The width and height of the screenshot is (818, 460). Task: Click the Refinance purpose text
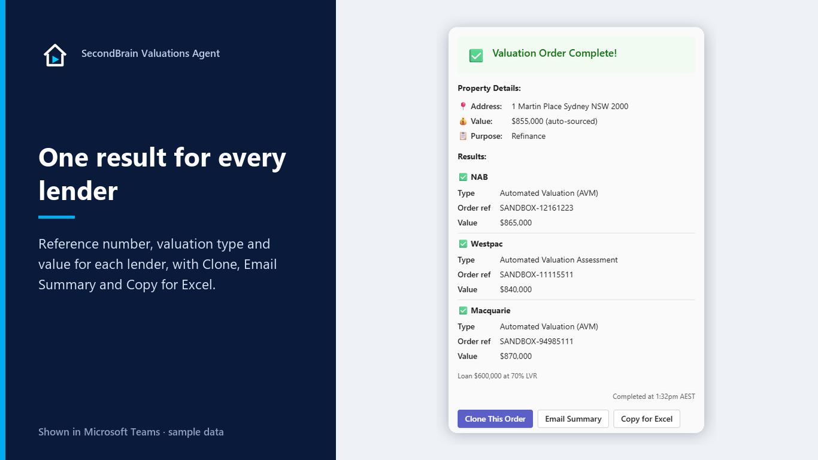(x=528, y=137)
